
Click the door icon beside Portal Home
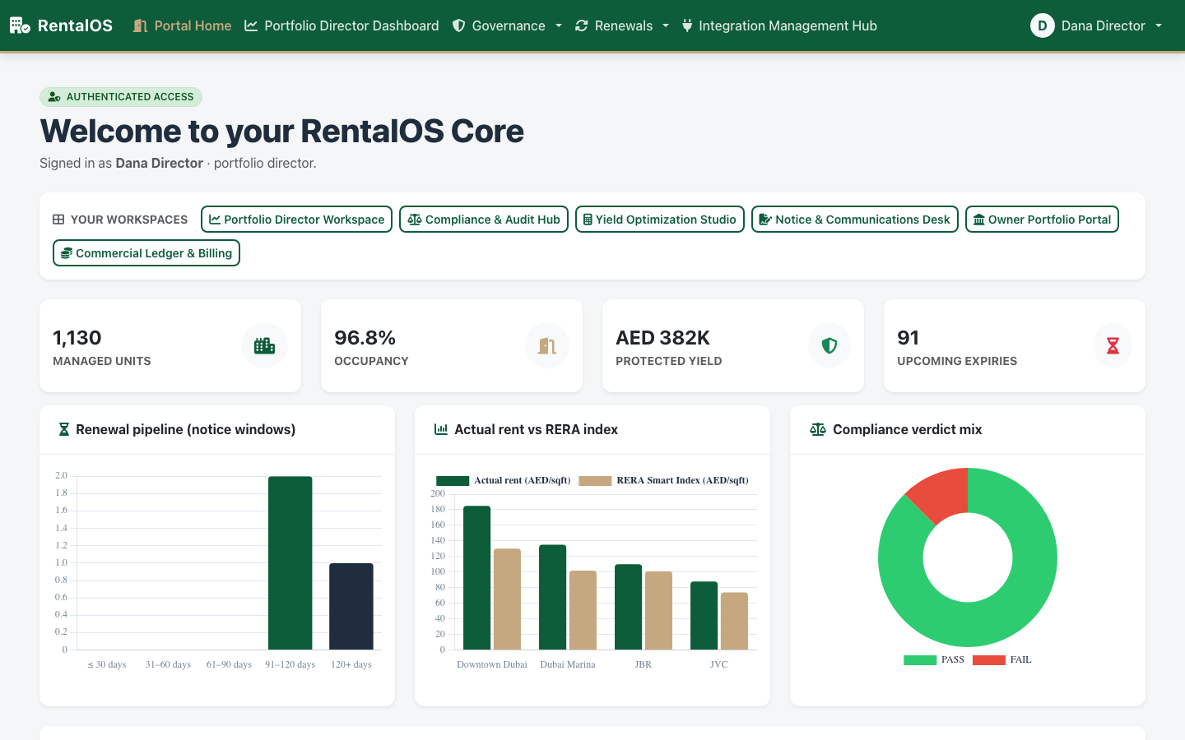(x=140, y=25)
